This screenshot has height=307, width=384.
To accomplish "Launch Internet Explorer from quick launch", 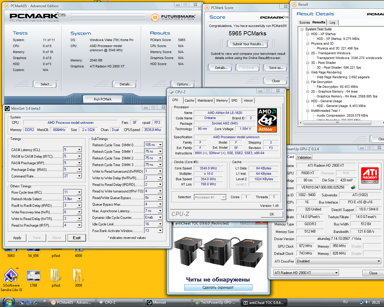I will pyautogui.click(x=36, y=303).
